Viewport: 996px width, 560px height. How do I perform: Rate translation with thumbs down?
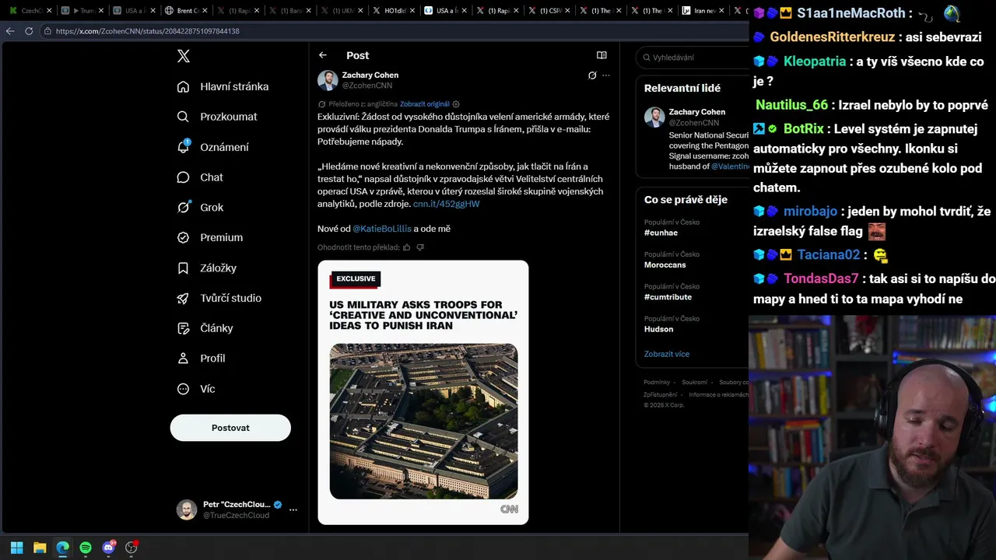click(x=420, y=247)
